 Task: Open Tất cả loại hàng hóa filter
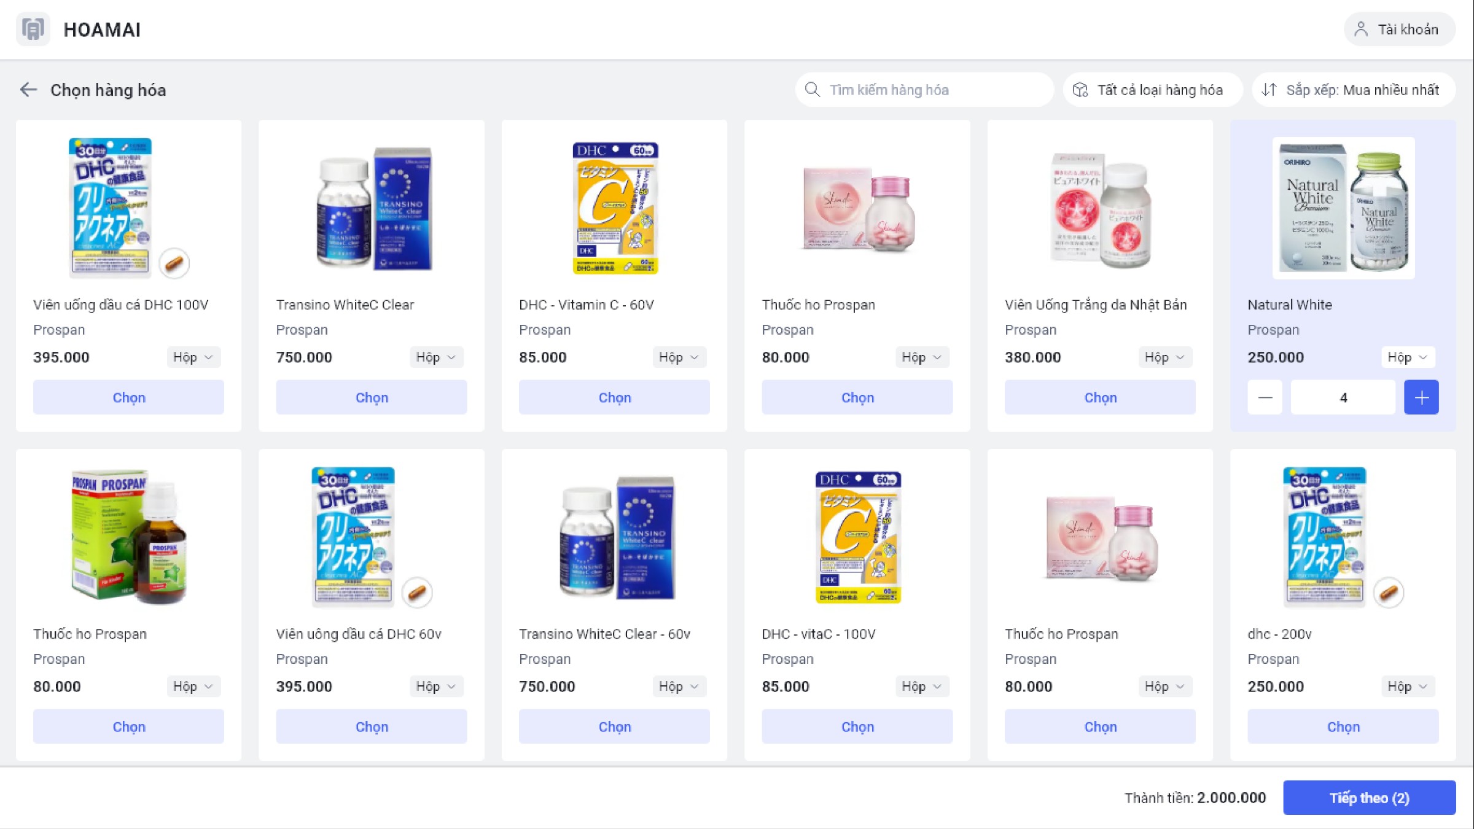(1153, 90)
